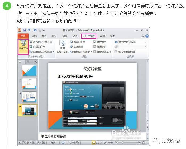Click 隐藏幻灯片 hide slide option
186x149 pixels.
click(x=77, y=42)
